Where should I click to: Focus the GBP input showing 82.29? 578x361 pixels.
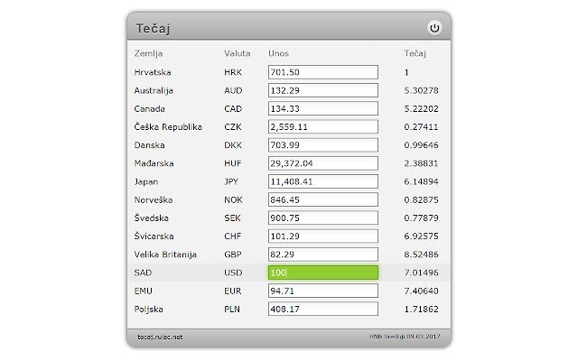point(323,255)
